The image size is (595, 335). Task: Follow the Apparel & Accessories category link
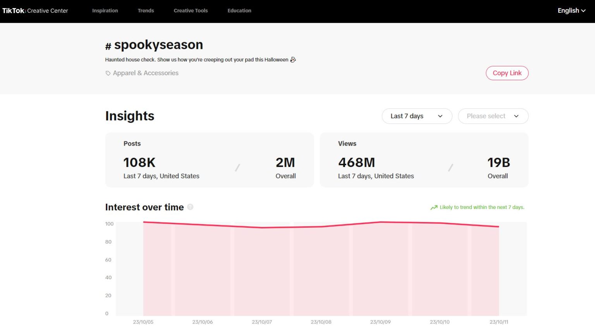click(146, 73)
